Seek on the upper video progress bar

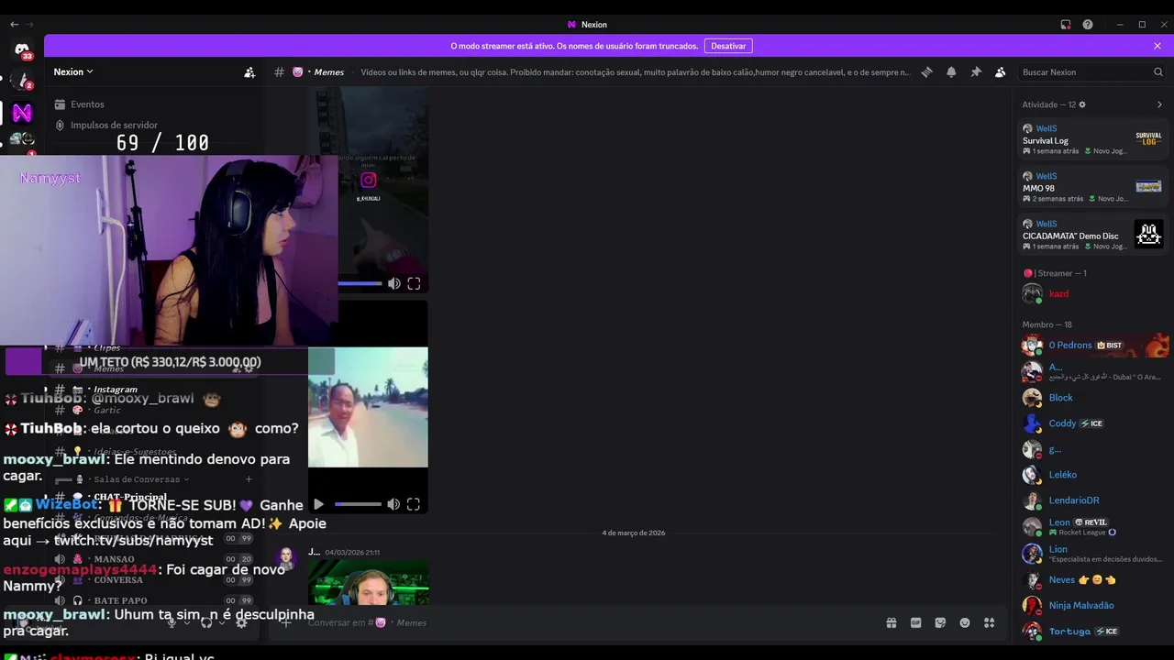click(x=360, y=284)
